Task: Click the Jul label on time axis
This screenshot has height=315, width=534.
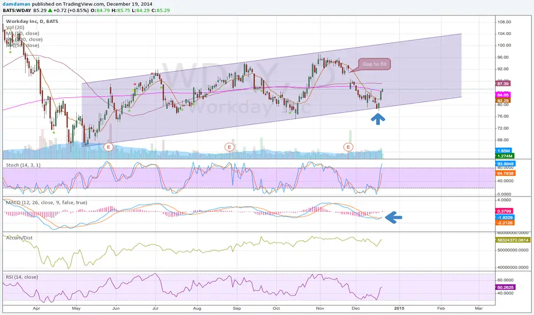Action: (x=155, y=308)
